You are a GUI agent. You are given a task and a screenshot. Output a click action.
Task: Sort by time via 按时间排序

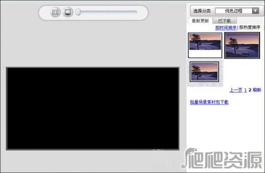point(226,27)
